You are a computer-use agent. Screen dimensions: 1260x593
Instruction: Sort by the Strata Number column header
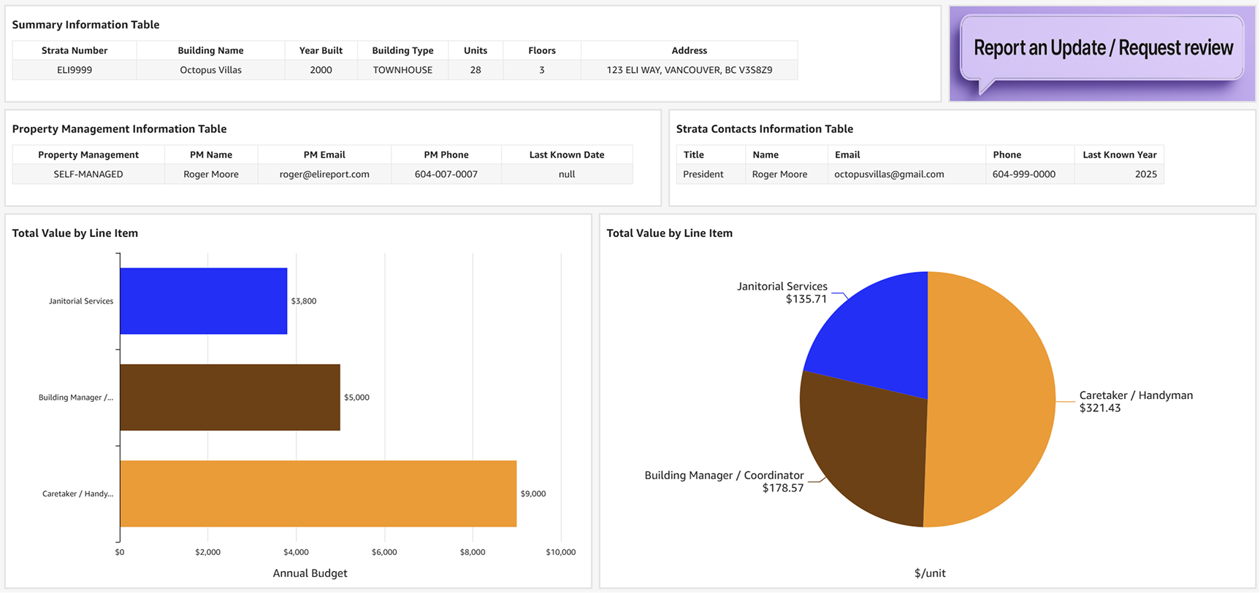click(75, 50)
